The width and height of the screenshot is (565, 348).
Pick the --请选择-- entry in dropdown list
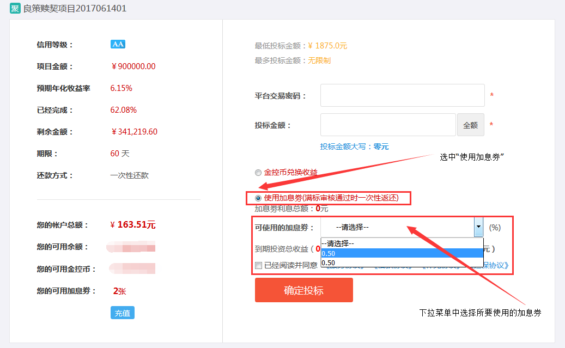pos(402,243)
